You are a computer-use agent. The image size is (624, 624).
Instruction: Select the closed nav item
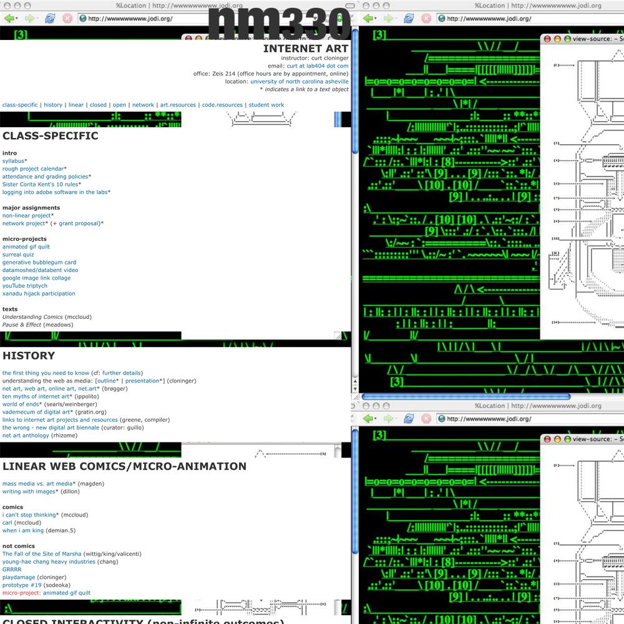[98, 105]
